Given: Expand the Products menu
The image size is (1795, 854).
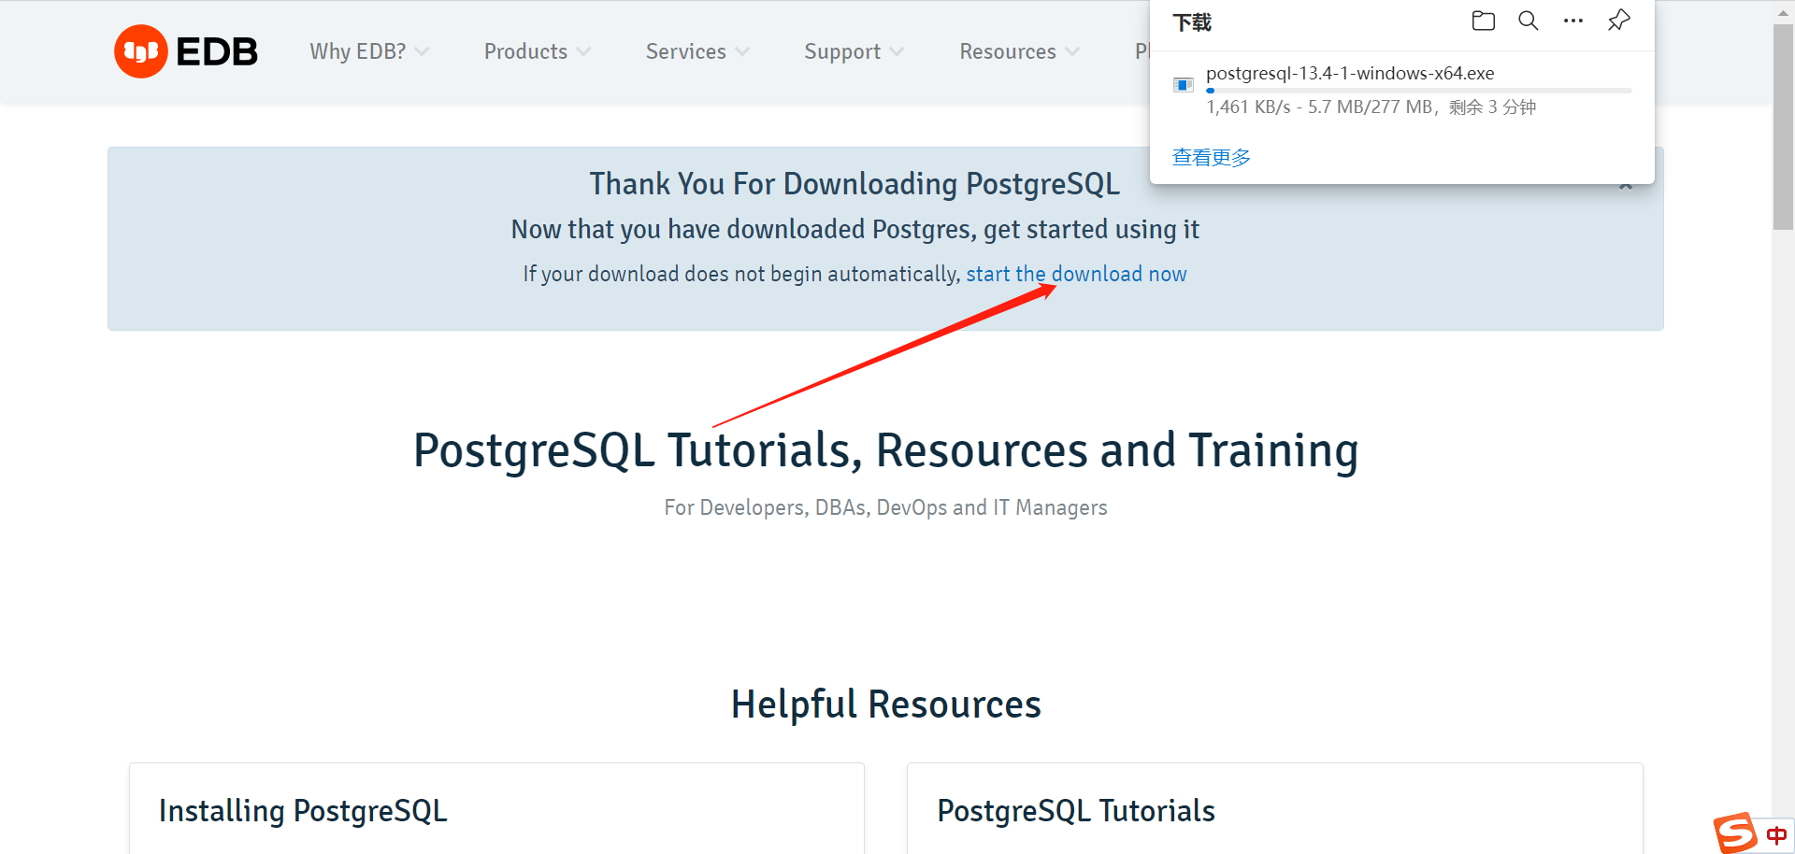Looking at the screenshot, I should [538, 51].
